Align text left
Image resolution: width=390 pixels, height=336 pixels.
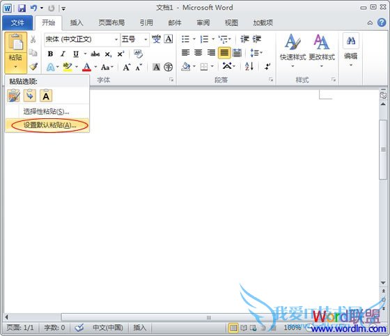coord(185,52)
